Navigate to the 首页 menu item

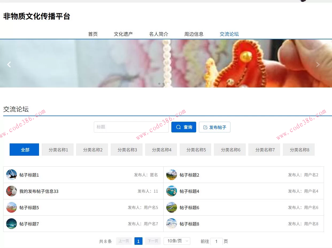[x=92, y=34]
